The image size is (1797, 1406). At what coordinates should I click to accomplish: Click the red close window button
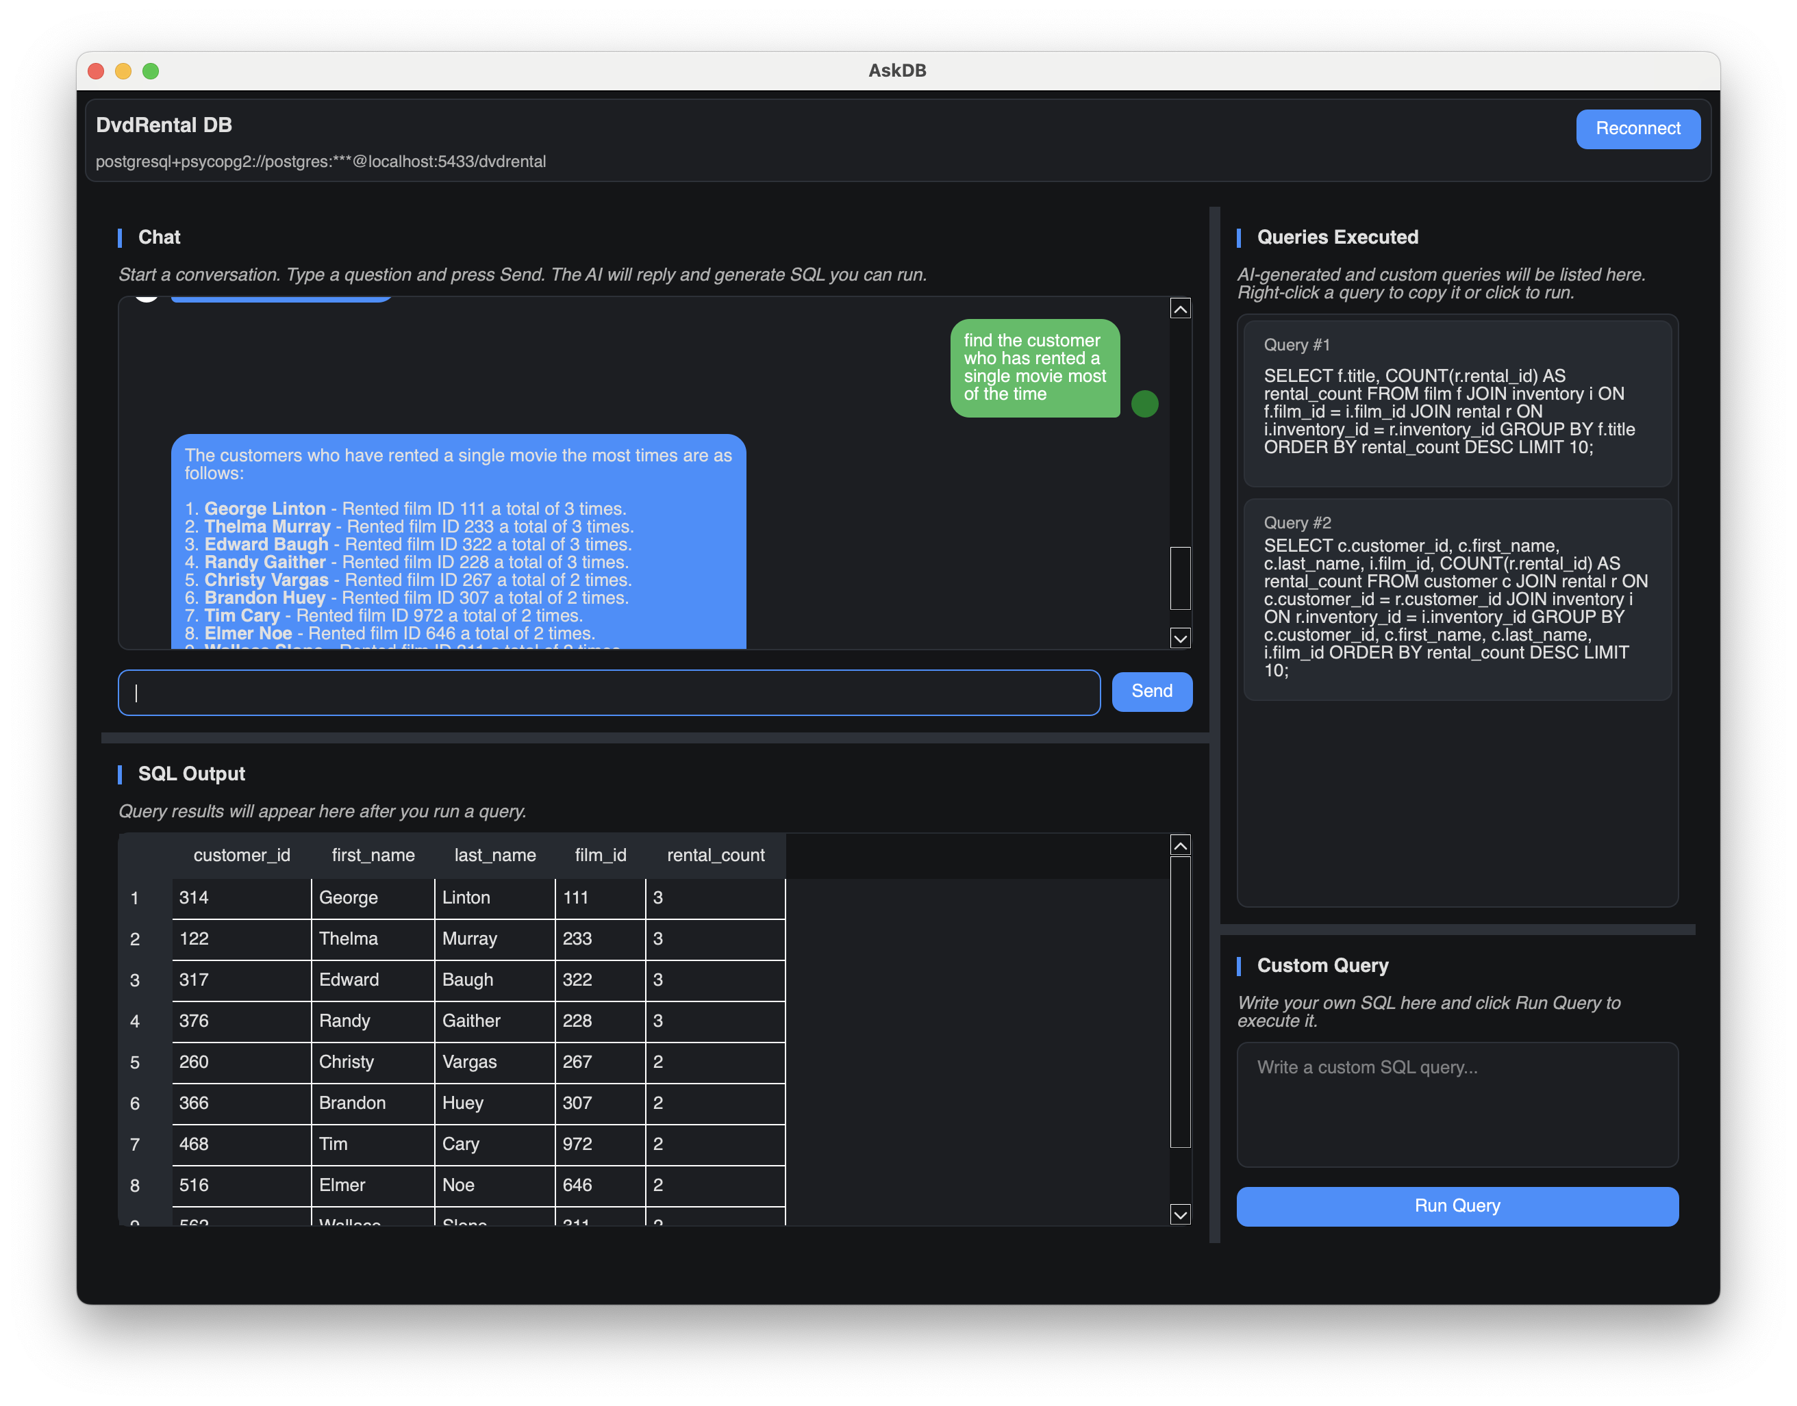[x=95, y=71]
